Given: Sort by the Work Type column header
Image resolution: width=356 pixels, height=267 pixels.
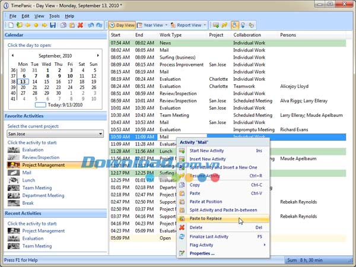Looking at the screenshot, I should (x=171, y=35).
